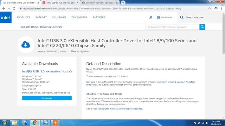The image size is (225, 126).
Task: Open the PARTNERS menu
Action: (99, 17)
